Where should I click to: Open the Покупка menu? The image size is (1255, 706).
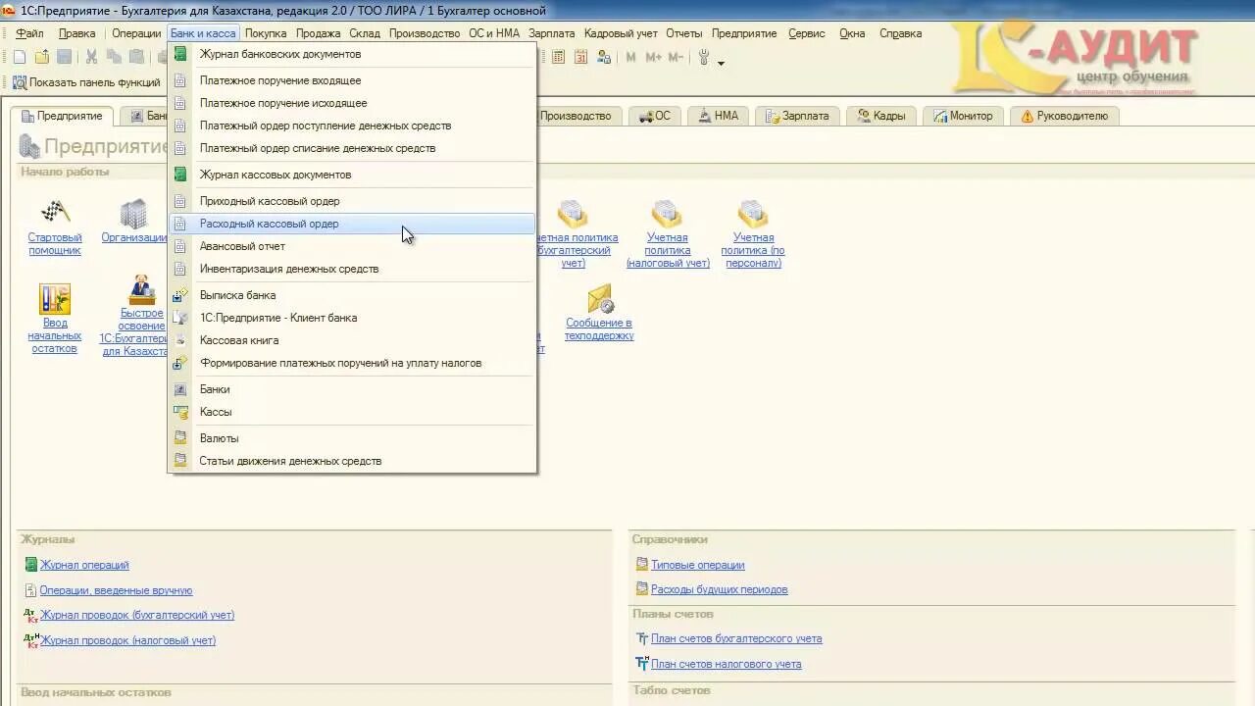[x=266, y=33]
